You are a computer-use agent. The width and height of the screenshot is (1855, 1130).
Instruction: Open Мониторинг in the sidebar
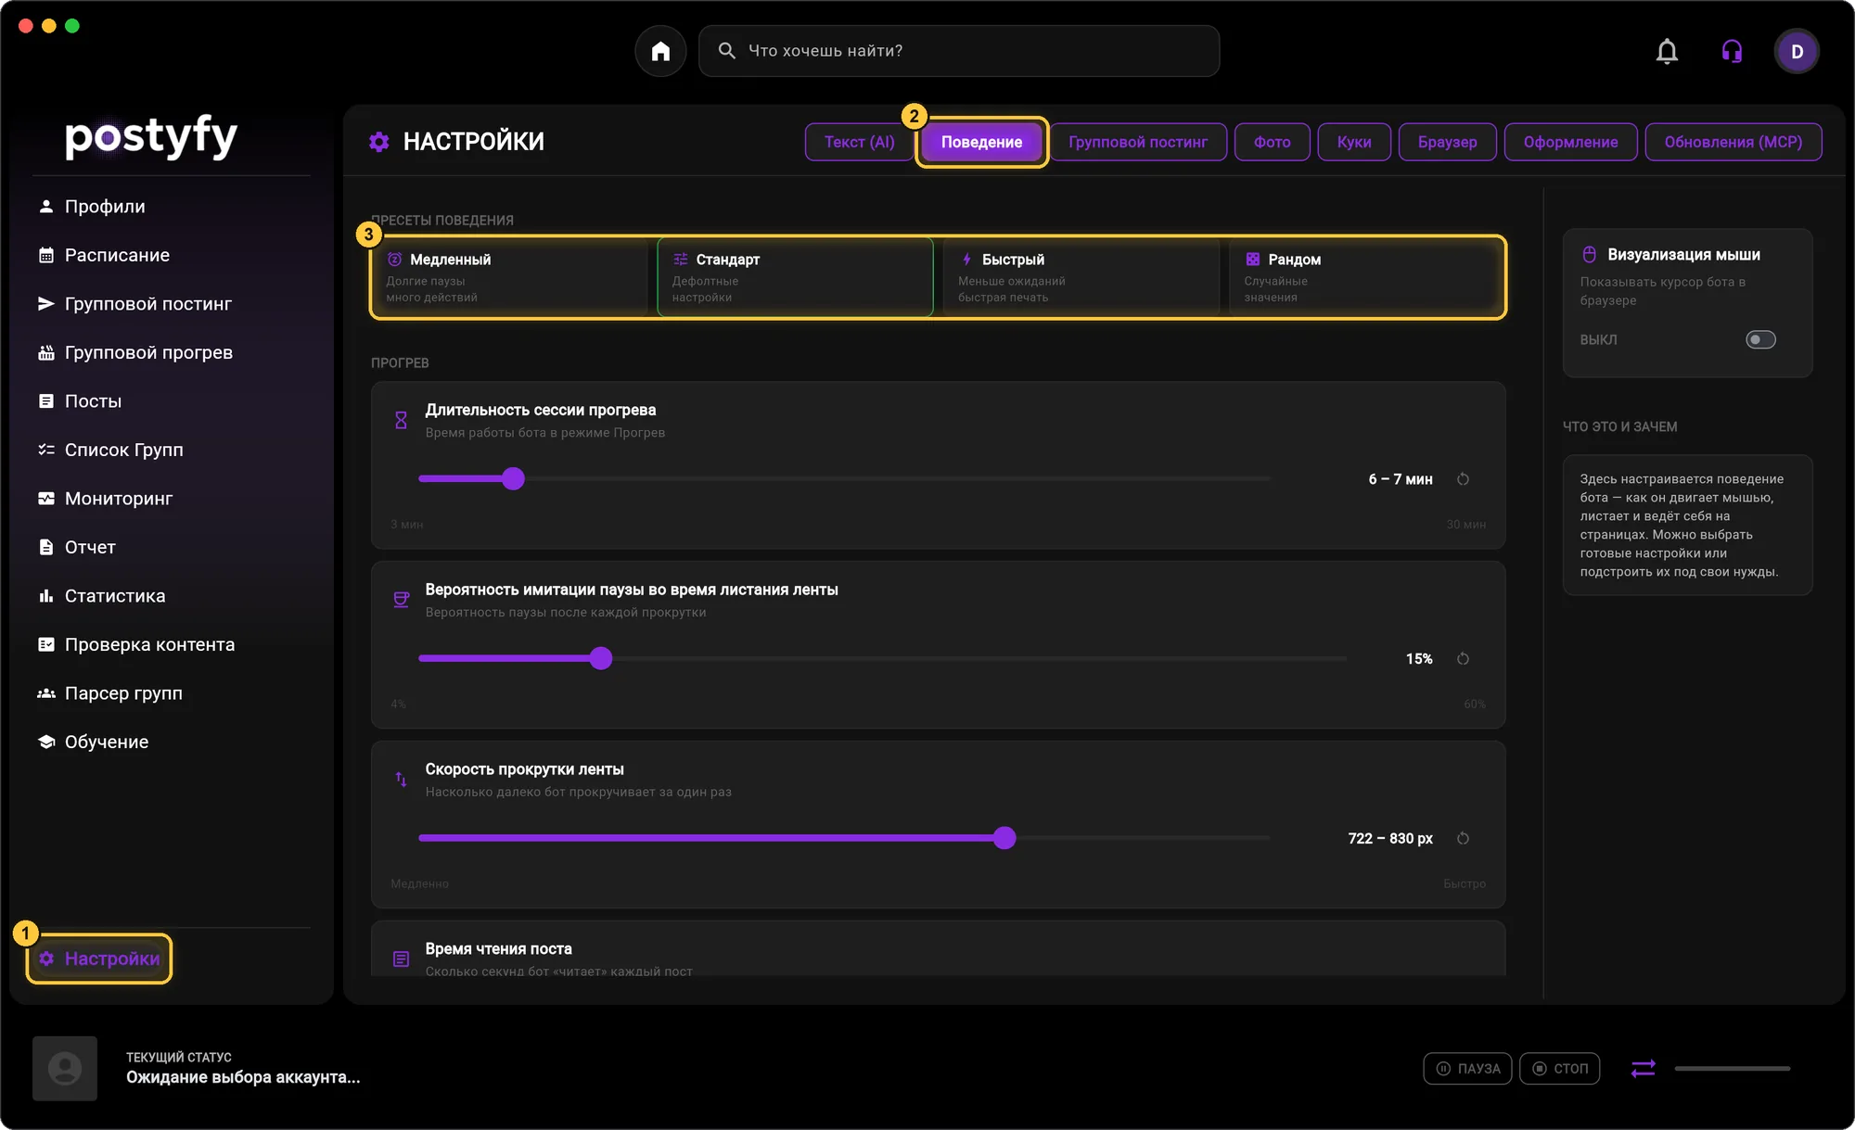click(119, 499)
